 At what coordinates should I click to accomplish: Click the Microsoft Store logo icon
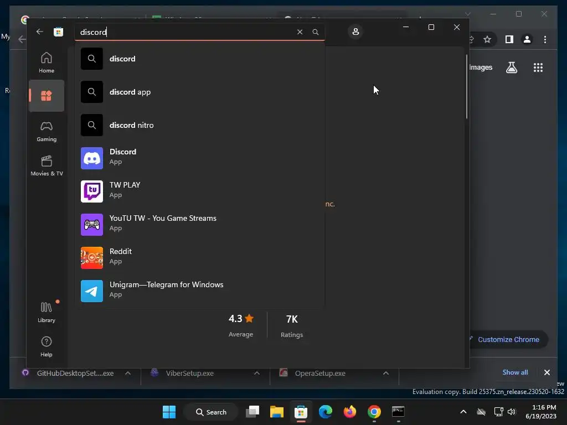58,32
